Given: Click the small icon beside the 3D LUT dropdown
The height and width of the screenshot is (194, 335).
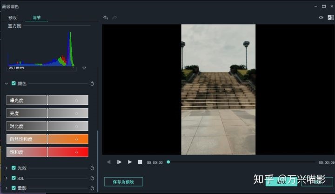Looking at the screenshot, I should [84, 68].
